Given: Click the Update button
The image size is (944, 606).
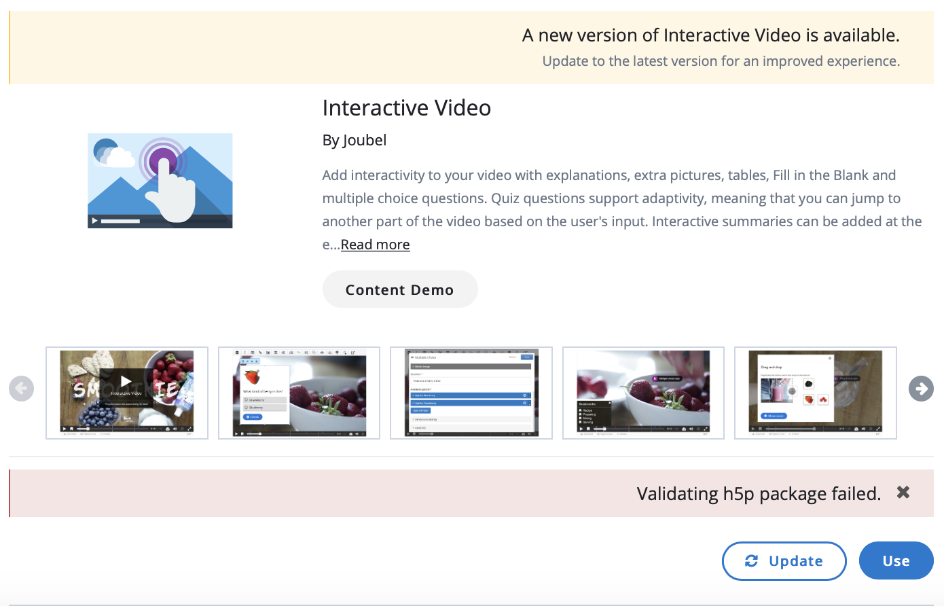Looking at the screenshot, I should pos(784,561).
